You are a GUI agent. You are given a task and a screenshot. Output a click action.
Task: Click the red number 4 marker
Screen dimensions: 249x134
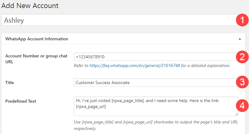(x=242, y=106)
